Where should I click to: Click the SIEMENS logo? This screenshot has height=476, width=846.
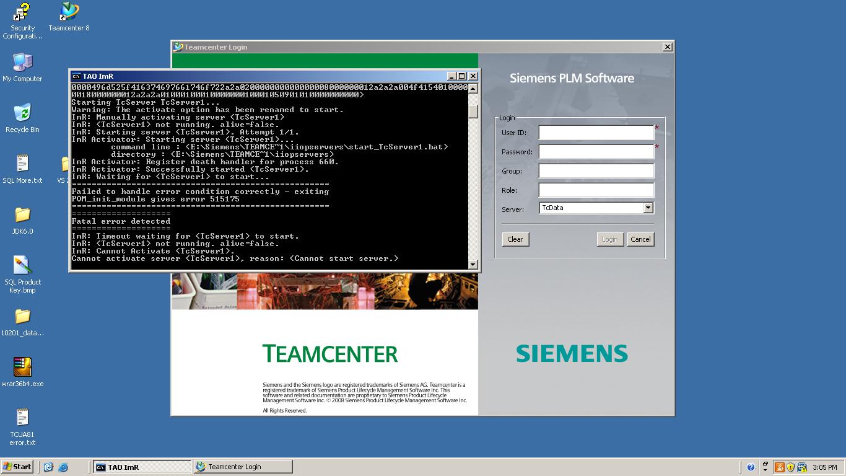572,353
